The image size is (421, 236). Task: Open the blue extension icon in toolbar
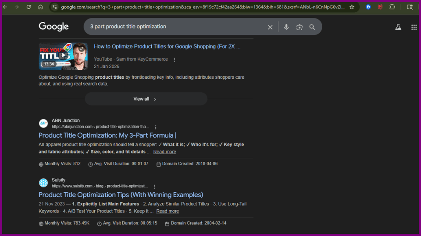[x=368, y=7]
